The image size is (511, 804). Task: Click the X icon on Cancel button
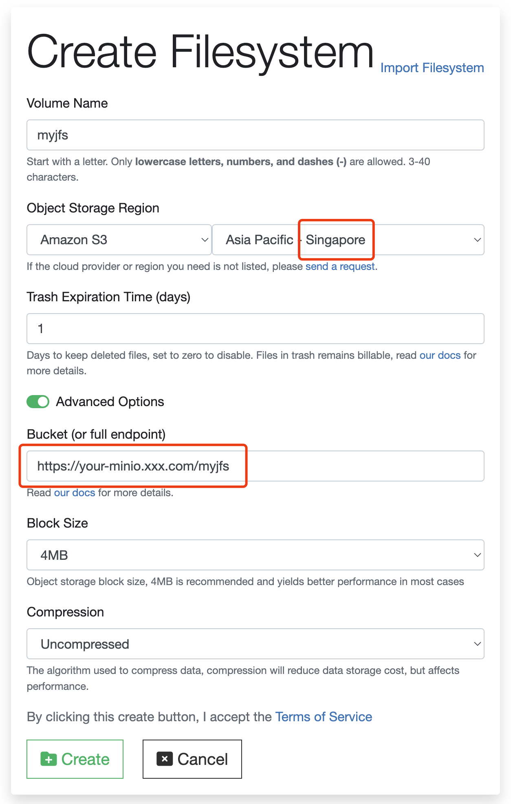pyautogui.click(x=165, y=759)
